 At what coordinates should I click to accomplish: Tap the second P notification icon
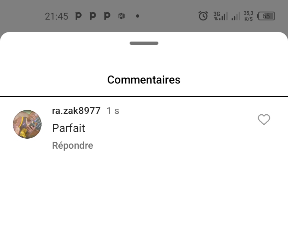(93, 16)
